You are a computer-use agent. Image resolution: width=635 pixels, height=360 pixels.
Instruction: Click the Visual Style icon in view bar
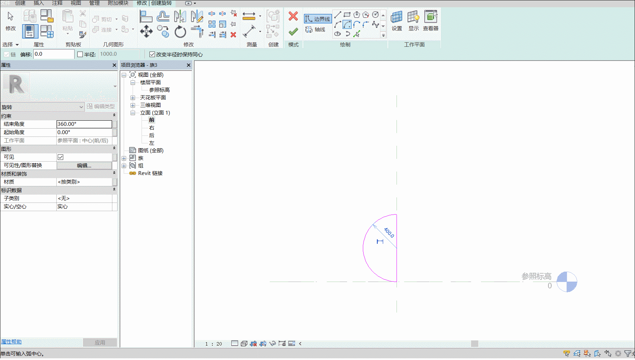pyautogui.click(x=244, y=343)
